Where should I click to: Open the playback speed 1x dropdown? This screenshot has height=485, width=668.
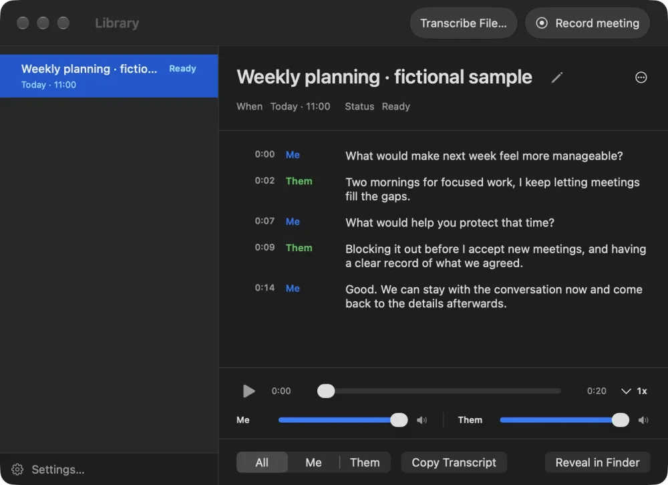(634, 391)
